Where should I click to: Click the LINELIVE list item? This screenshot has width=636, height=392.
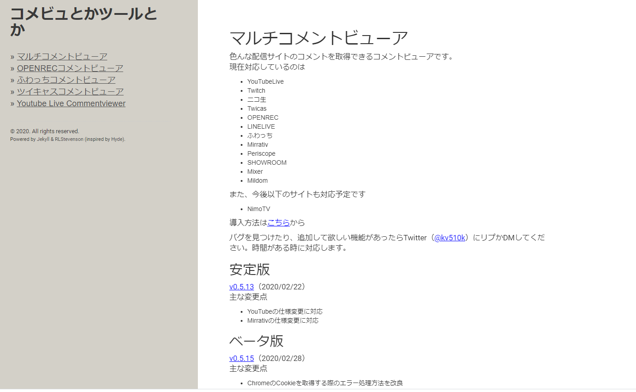261,126
